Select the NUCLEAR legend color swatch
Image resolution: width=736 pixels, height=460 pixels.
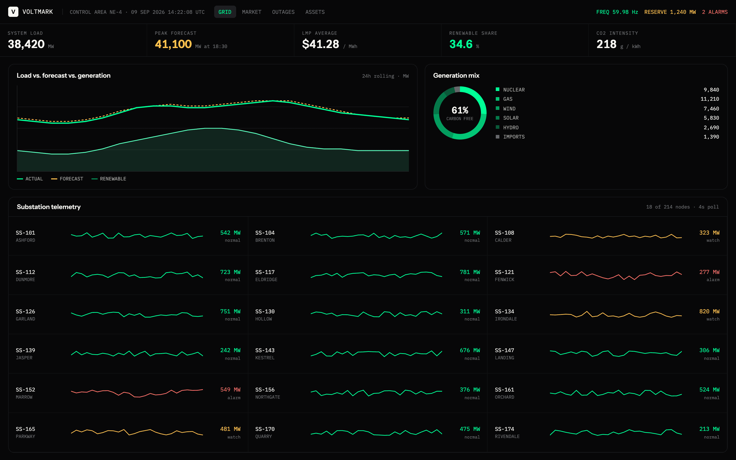click(x=498, y=89)
